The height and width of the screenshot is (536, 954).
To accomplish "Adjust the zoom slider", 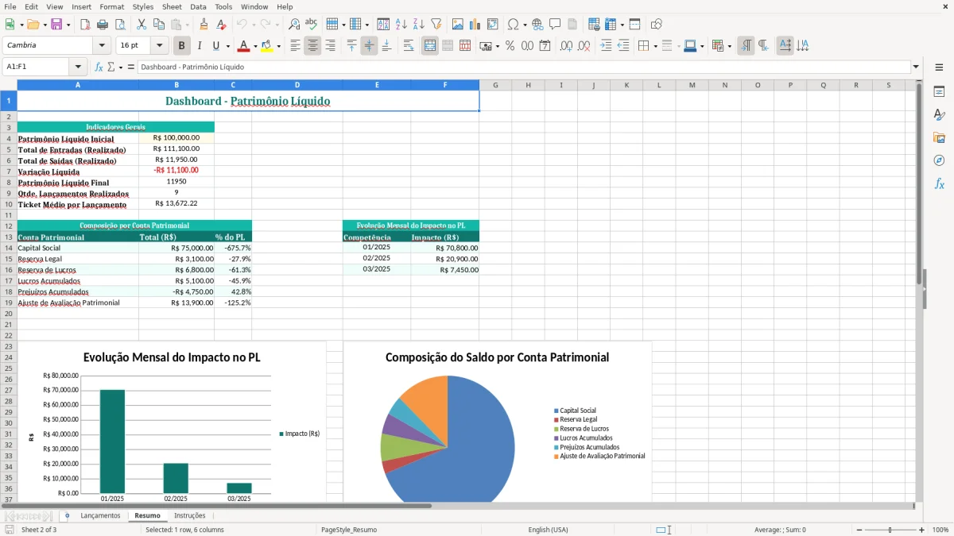I will 890,530.
